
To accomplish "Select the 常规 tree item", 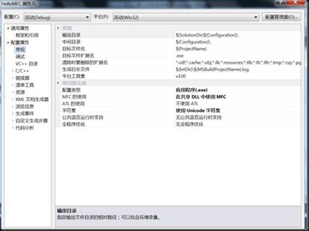I will tap(20, 50).
